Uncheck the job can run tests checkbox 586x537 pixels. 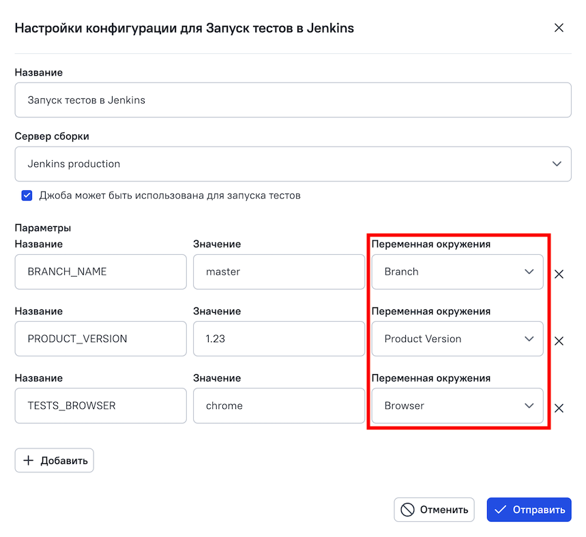click(x=27, y=196)
